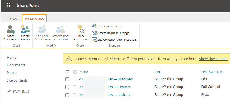Image resolution: width=230 pixels, height=106 pixels.
Task: Click the Show these items link
Action: point(213,59)
